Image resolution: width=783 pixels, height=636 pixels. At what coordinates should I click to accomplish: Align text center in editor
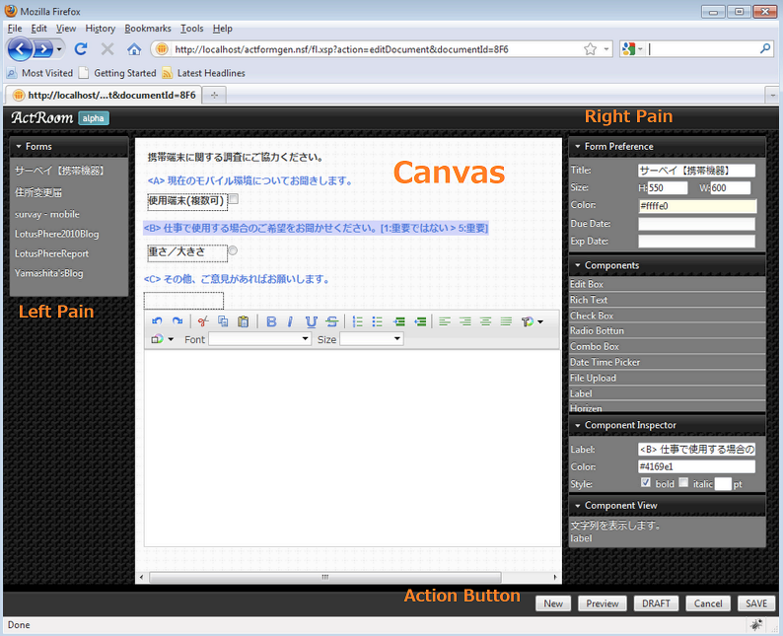point(485,321)
